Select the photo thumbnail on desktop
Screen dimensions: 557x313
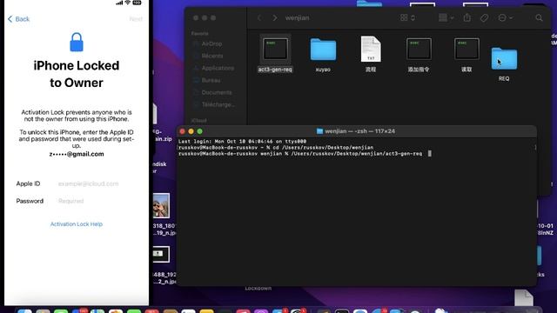click(161, 205)
